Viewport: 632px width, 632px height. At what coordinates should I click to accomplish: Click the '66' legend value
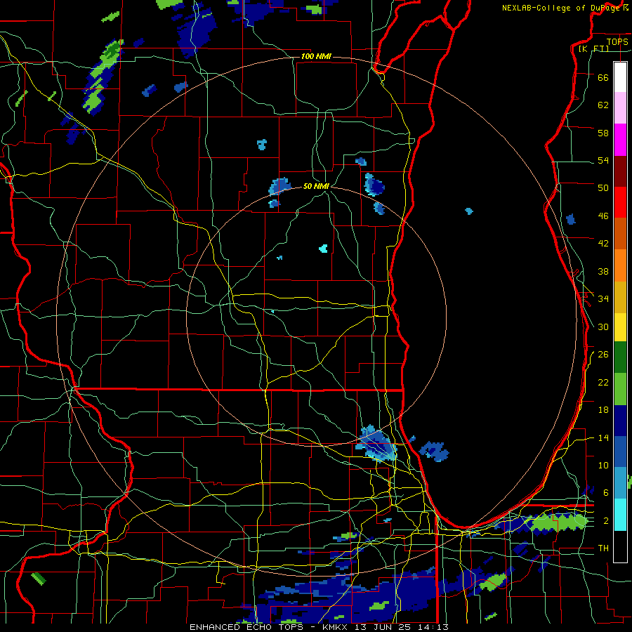pyautogui.click(x=603, y=77)
